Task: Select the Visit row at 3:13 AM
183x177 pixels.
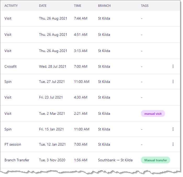Action: (90, 51)
